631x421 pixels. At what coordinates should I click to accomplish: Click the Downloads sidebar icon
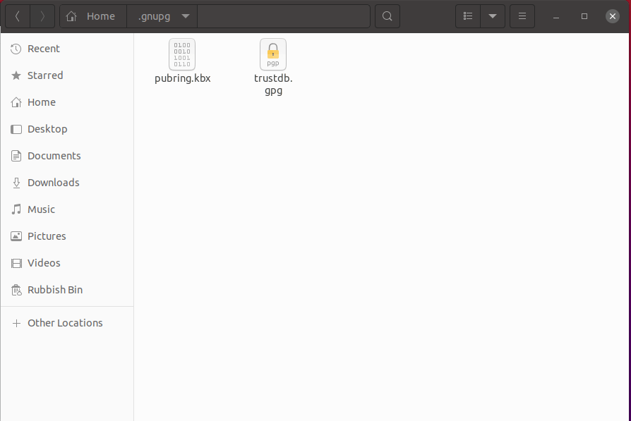pos(16,183)
